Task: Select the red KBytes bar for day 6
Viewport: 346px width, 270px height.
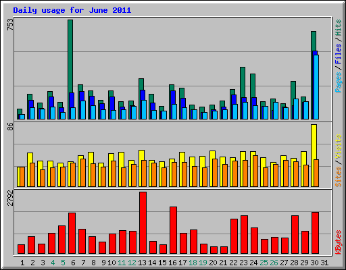Action: click(x=72, y=234)
